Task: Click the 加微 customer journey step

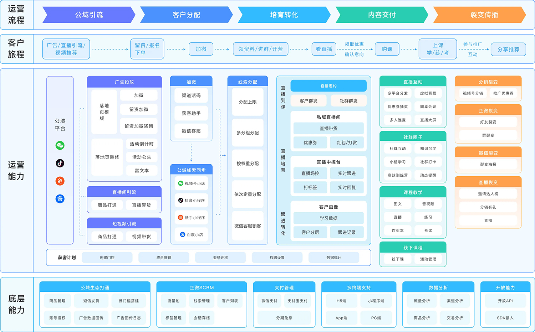Action: click(x=201, y=49)
